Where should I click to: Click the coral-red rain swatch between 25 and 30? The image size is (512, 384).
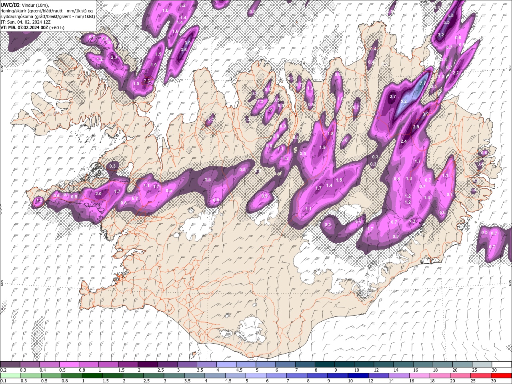pyautogui.click(x=481, y=375)
